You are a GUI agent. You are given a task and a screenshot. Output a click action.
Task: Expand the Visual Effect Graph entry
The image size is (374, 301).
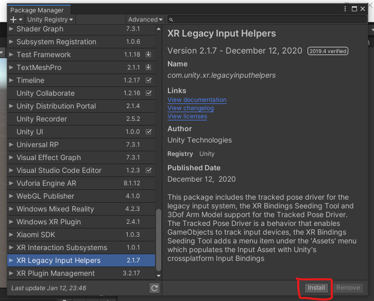coord(11,157)
